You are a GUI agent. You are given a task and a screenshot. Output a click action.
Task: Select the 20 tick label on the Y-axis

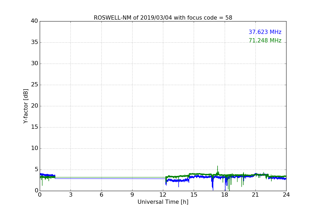(x=34, y=106)
